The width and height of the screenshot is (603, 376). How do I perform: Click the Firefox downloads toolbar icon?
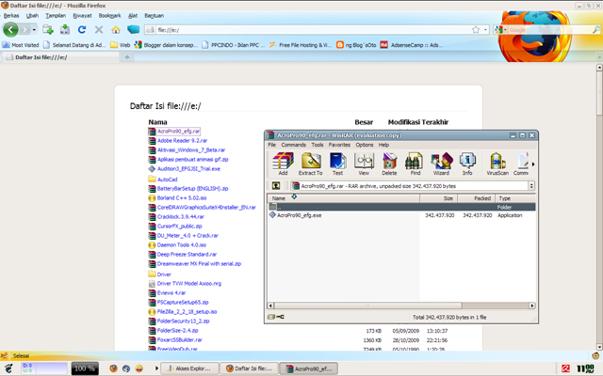[65, 29]
